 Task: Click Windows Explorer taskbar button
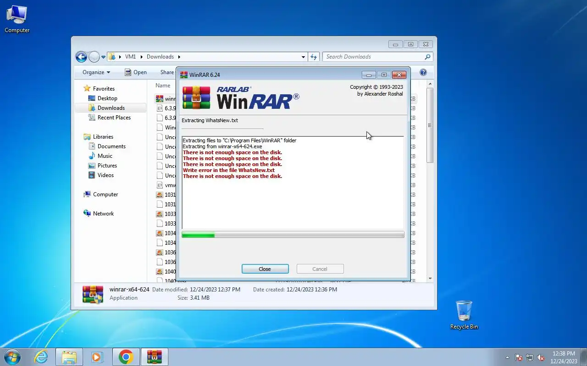69,357
